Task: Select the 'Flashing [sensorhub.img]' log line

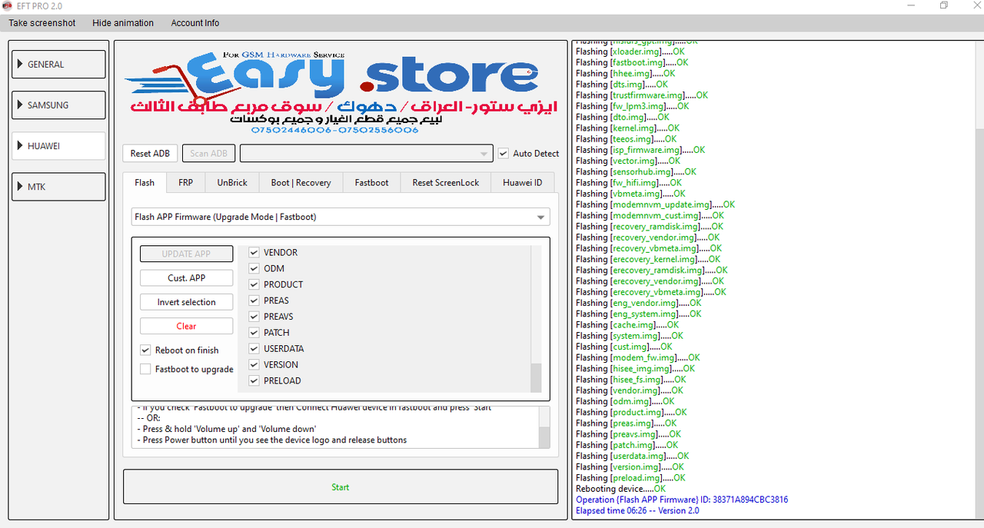Action: 636,172
